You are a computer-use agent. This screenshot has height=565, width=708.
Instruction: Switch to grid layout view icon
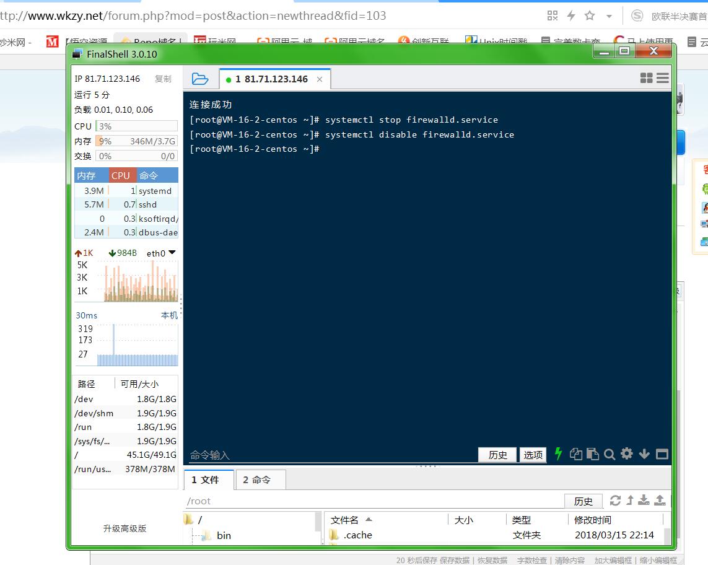coord(646,78)
